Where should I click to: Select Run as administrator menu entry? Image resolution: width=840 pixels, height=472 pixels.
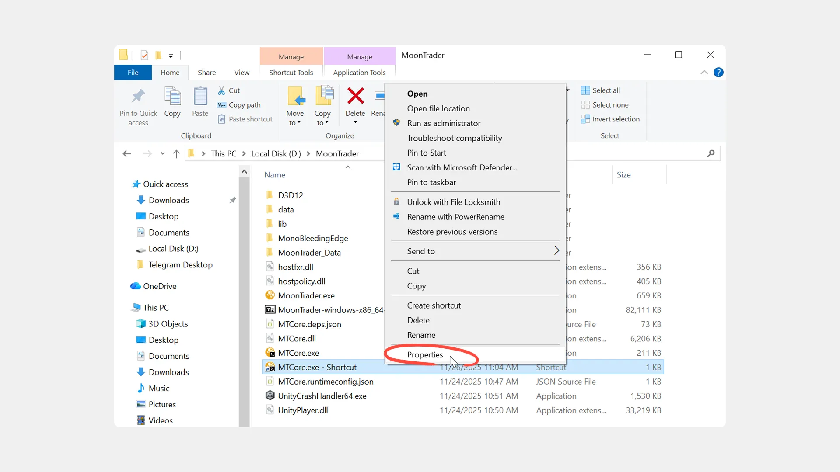coord(444,123)
